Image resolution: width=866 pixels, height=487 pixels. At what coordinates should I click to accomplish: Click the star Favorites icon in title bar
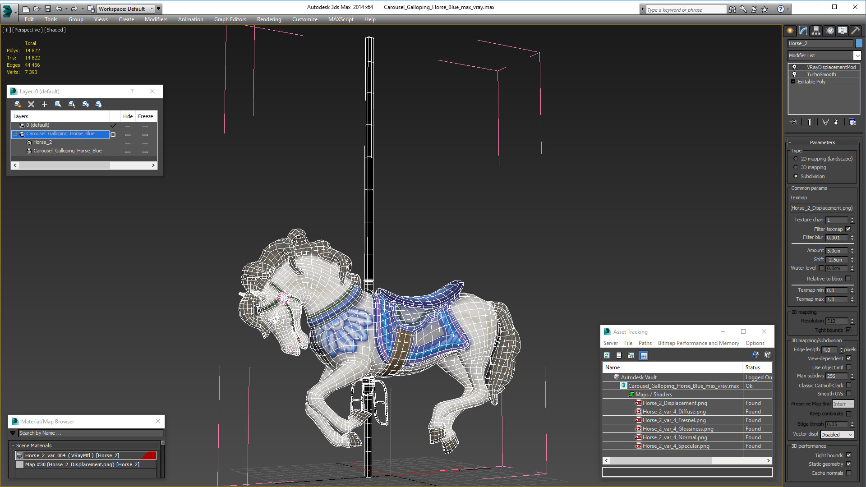(x=765, y=9)
